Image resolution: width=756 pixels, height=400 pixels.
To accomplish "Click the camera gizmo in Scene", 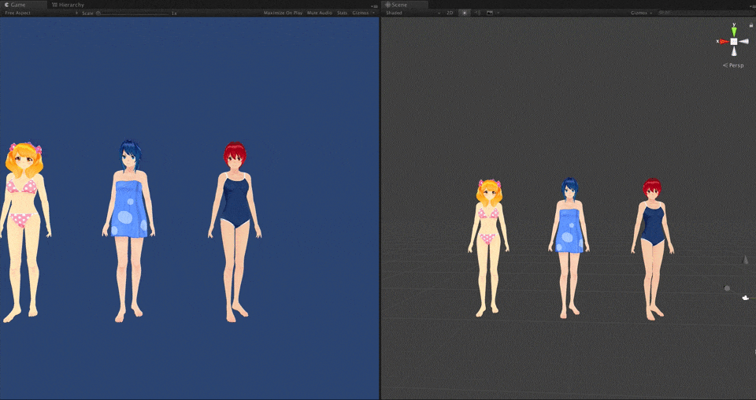I will (746, 298).
